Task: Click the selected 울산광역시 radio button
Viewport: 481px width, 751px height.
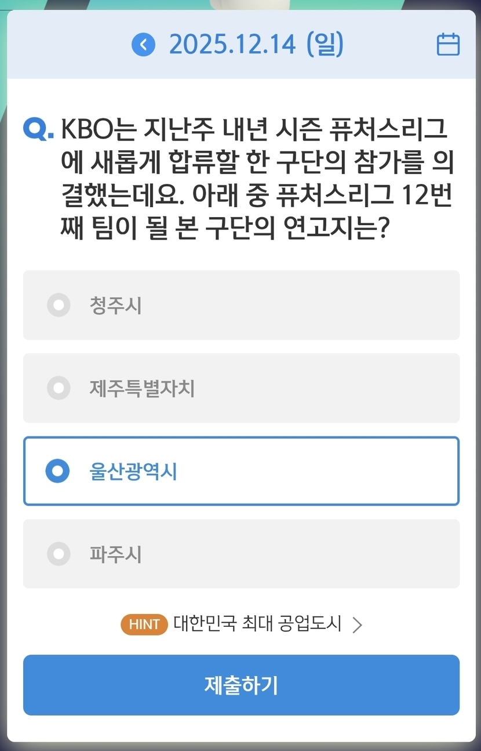Action: pos(58,471)
